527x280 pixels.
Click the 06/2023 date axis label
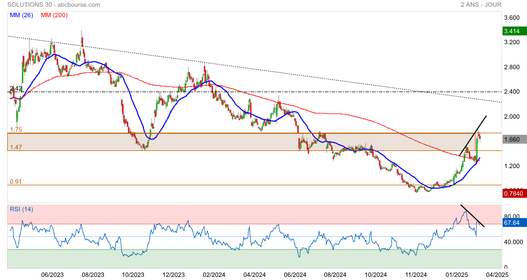click(x=52, y=275)
